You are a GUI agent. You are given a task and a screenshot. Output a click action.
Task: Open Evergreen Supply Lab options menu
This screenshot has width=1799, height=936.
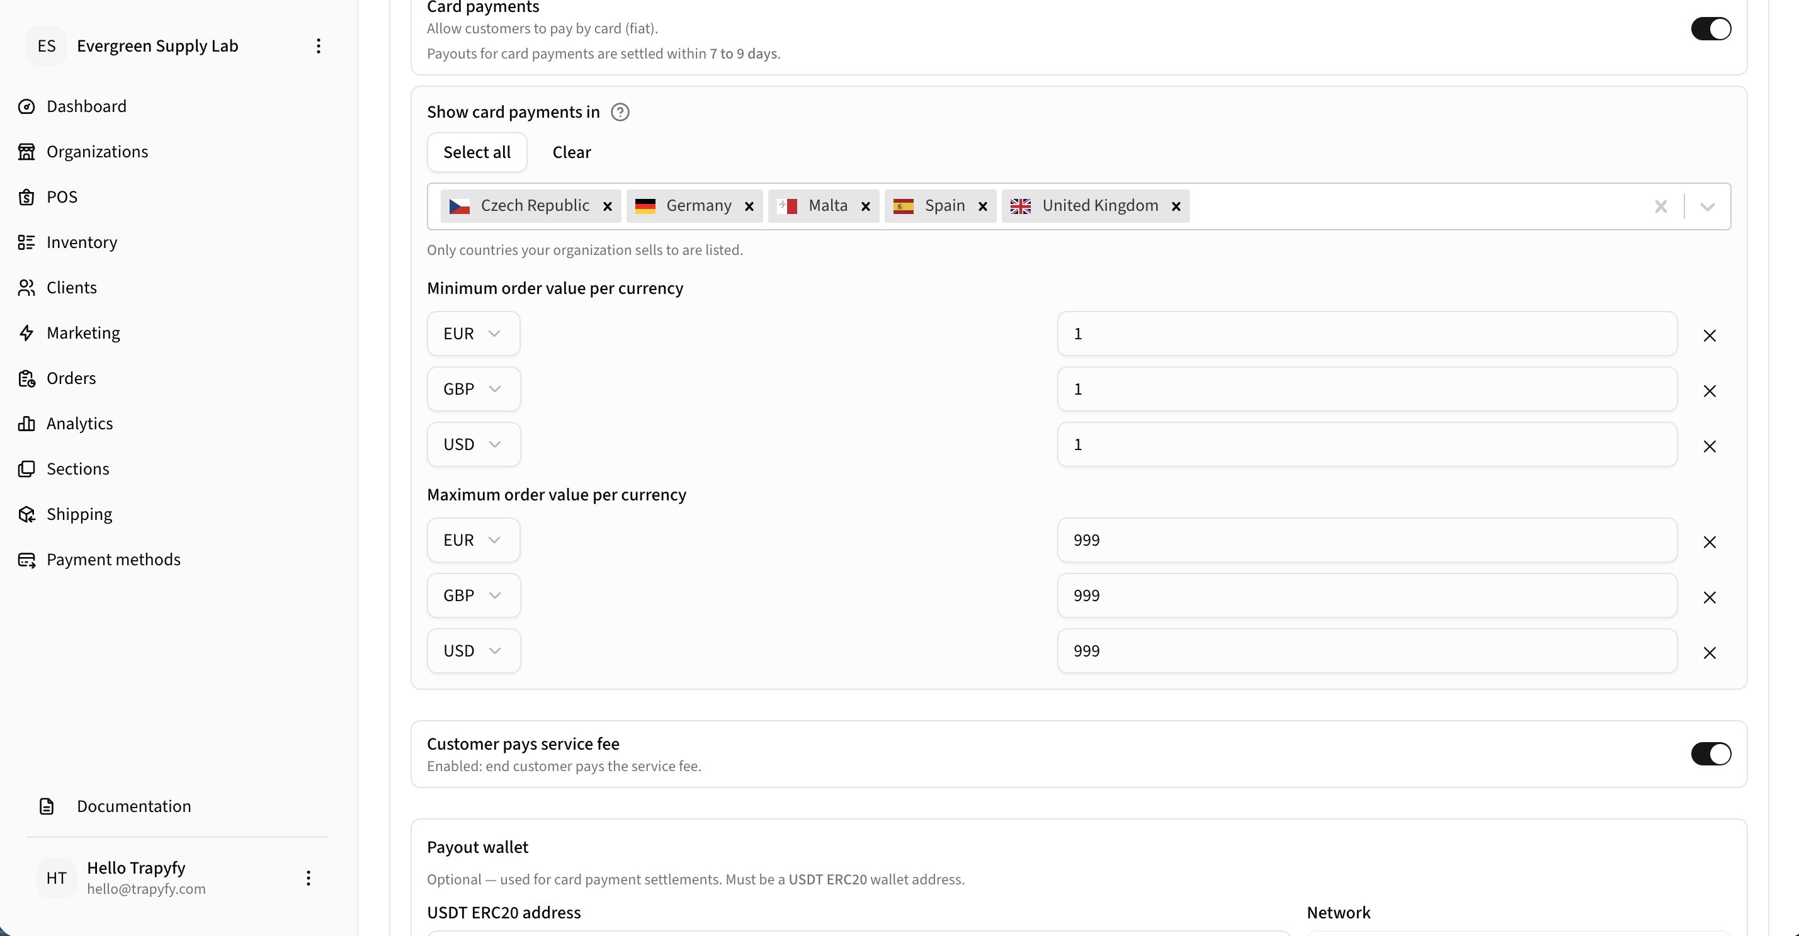pyautogui.click(x=319, y=46)
